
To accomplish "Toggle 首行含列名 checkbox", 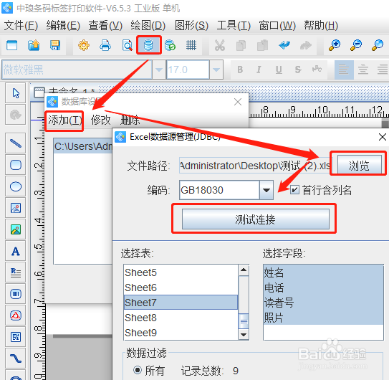I will 294,190.
